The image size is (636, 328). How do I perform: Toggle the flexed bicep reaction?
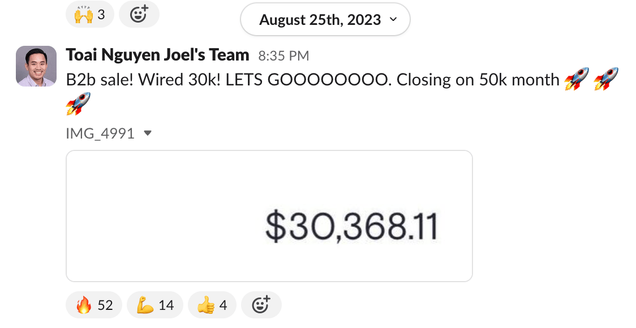coord(154,305)
